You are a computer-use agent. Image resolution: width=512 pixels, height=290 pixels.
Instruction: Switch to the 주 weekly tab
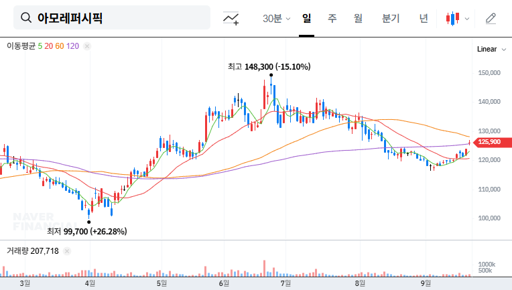coord(332,19)
